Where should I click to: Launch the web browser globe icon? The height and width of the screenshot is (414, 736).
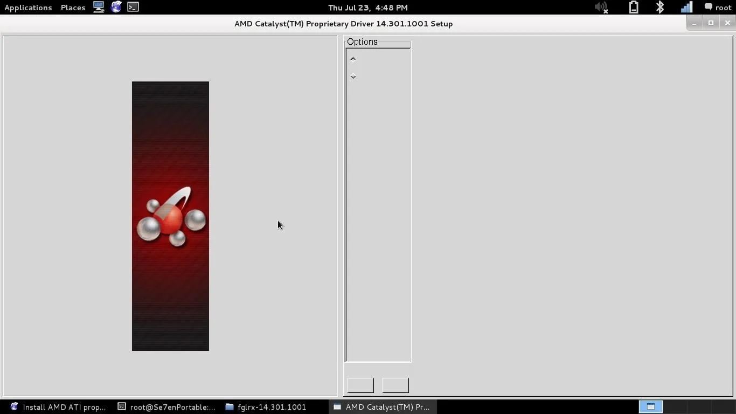pyautogui.click(x=116, y=7)
